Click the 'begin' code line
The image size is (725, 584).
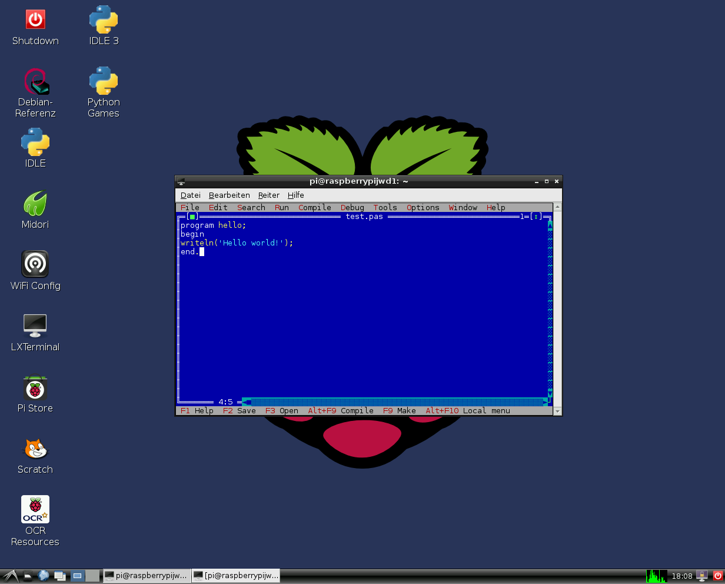click(x=192, y=234)
